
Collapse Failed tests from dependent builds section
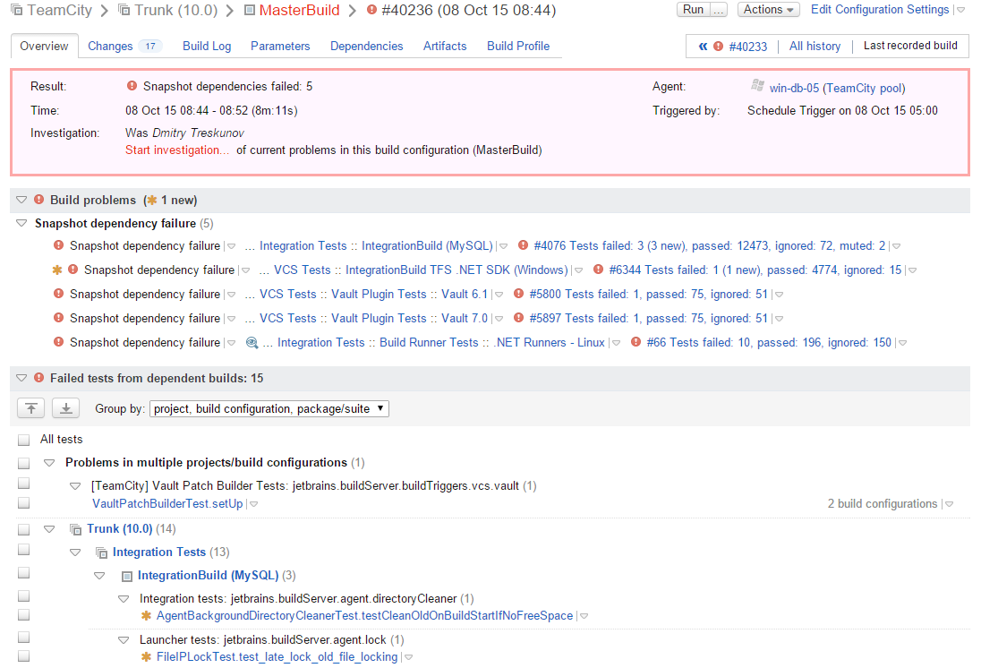tap(21, 378)
